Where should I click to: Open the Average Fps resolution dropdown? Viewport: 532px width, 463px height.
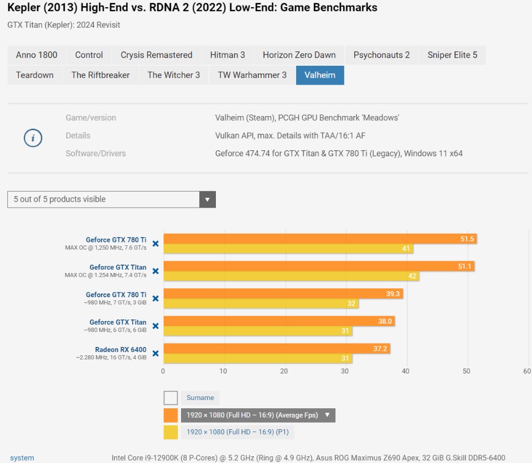[258, 415]
